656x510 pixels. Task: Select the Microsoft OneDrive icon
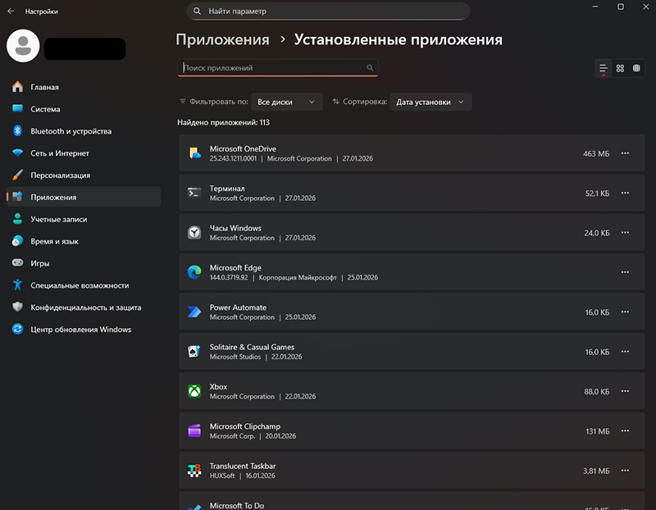click(194, 153)
